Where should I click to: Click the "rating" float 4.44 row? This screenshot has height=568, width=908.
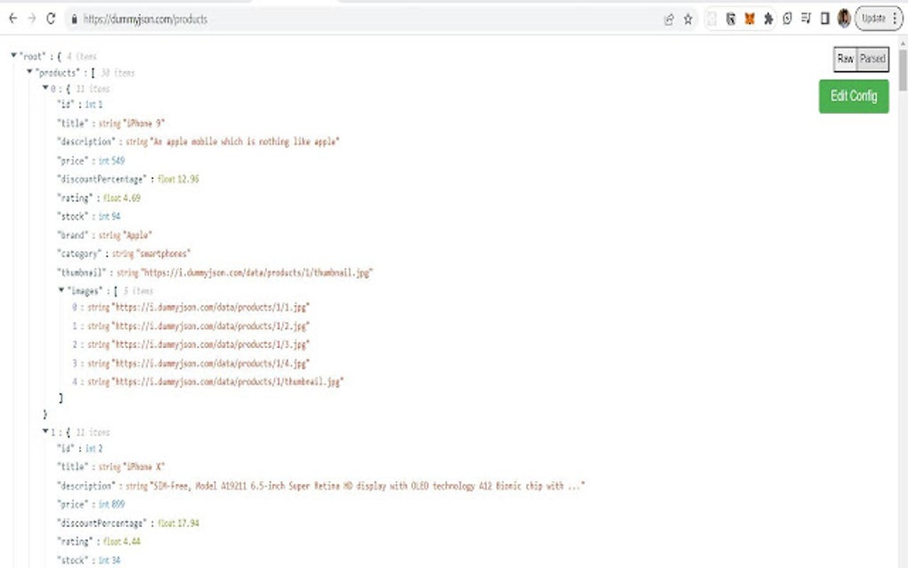(x=99, y=542)
